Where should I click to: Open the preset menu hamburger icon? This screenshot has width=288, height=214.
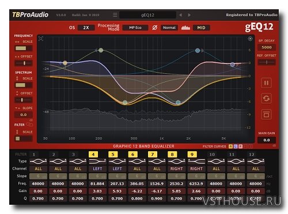tap(115, 15)
